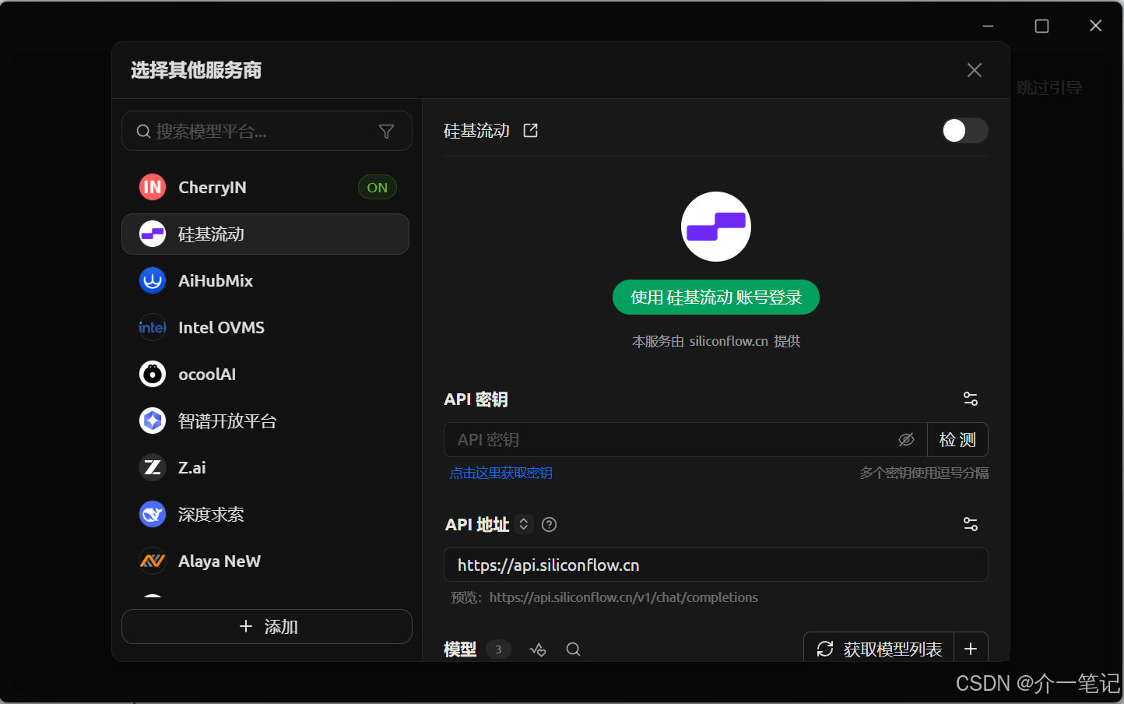Select Intel OVMS provider
Viewport: 1124px width, 704px height.
(265, 327)
